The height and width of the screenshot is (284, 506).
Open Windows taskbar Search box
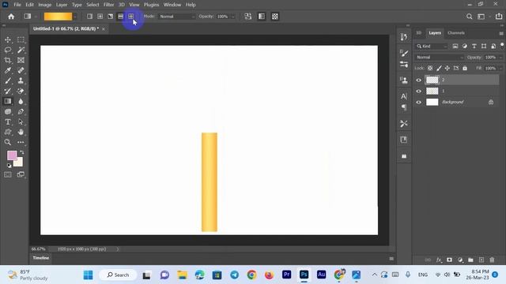coord(118,275)
